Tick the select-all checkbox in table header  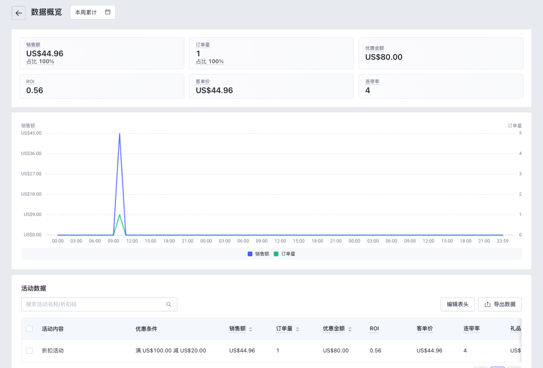(29, 329)
